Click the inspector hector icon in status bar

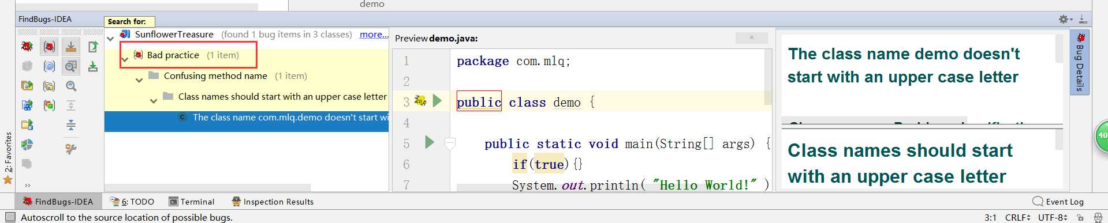1098,217
